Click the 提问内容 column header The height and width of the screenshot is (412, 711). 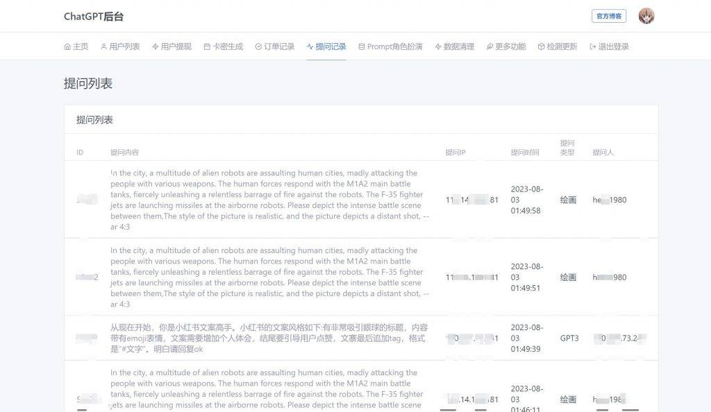click(125, 153)
